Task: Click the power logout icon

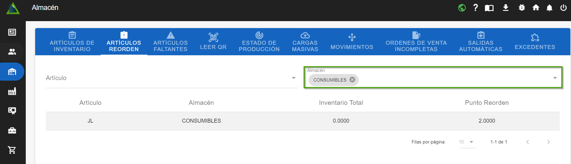Action: 563,8
